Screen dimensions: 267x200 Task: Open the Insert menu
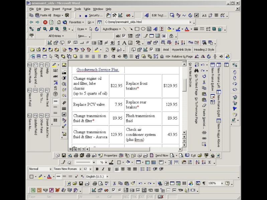pos(56,9)
